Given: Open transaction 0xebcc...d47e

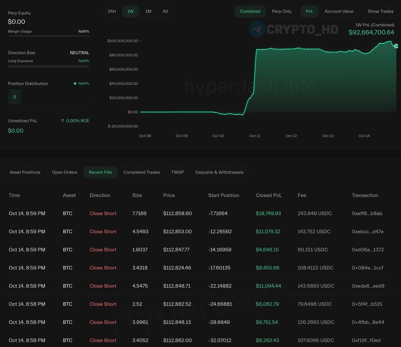Looking at the screenshot, I should click(368, 232).
